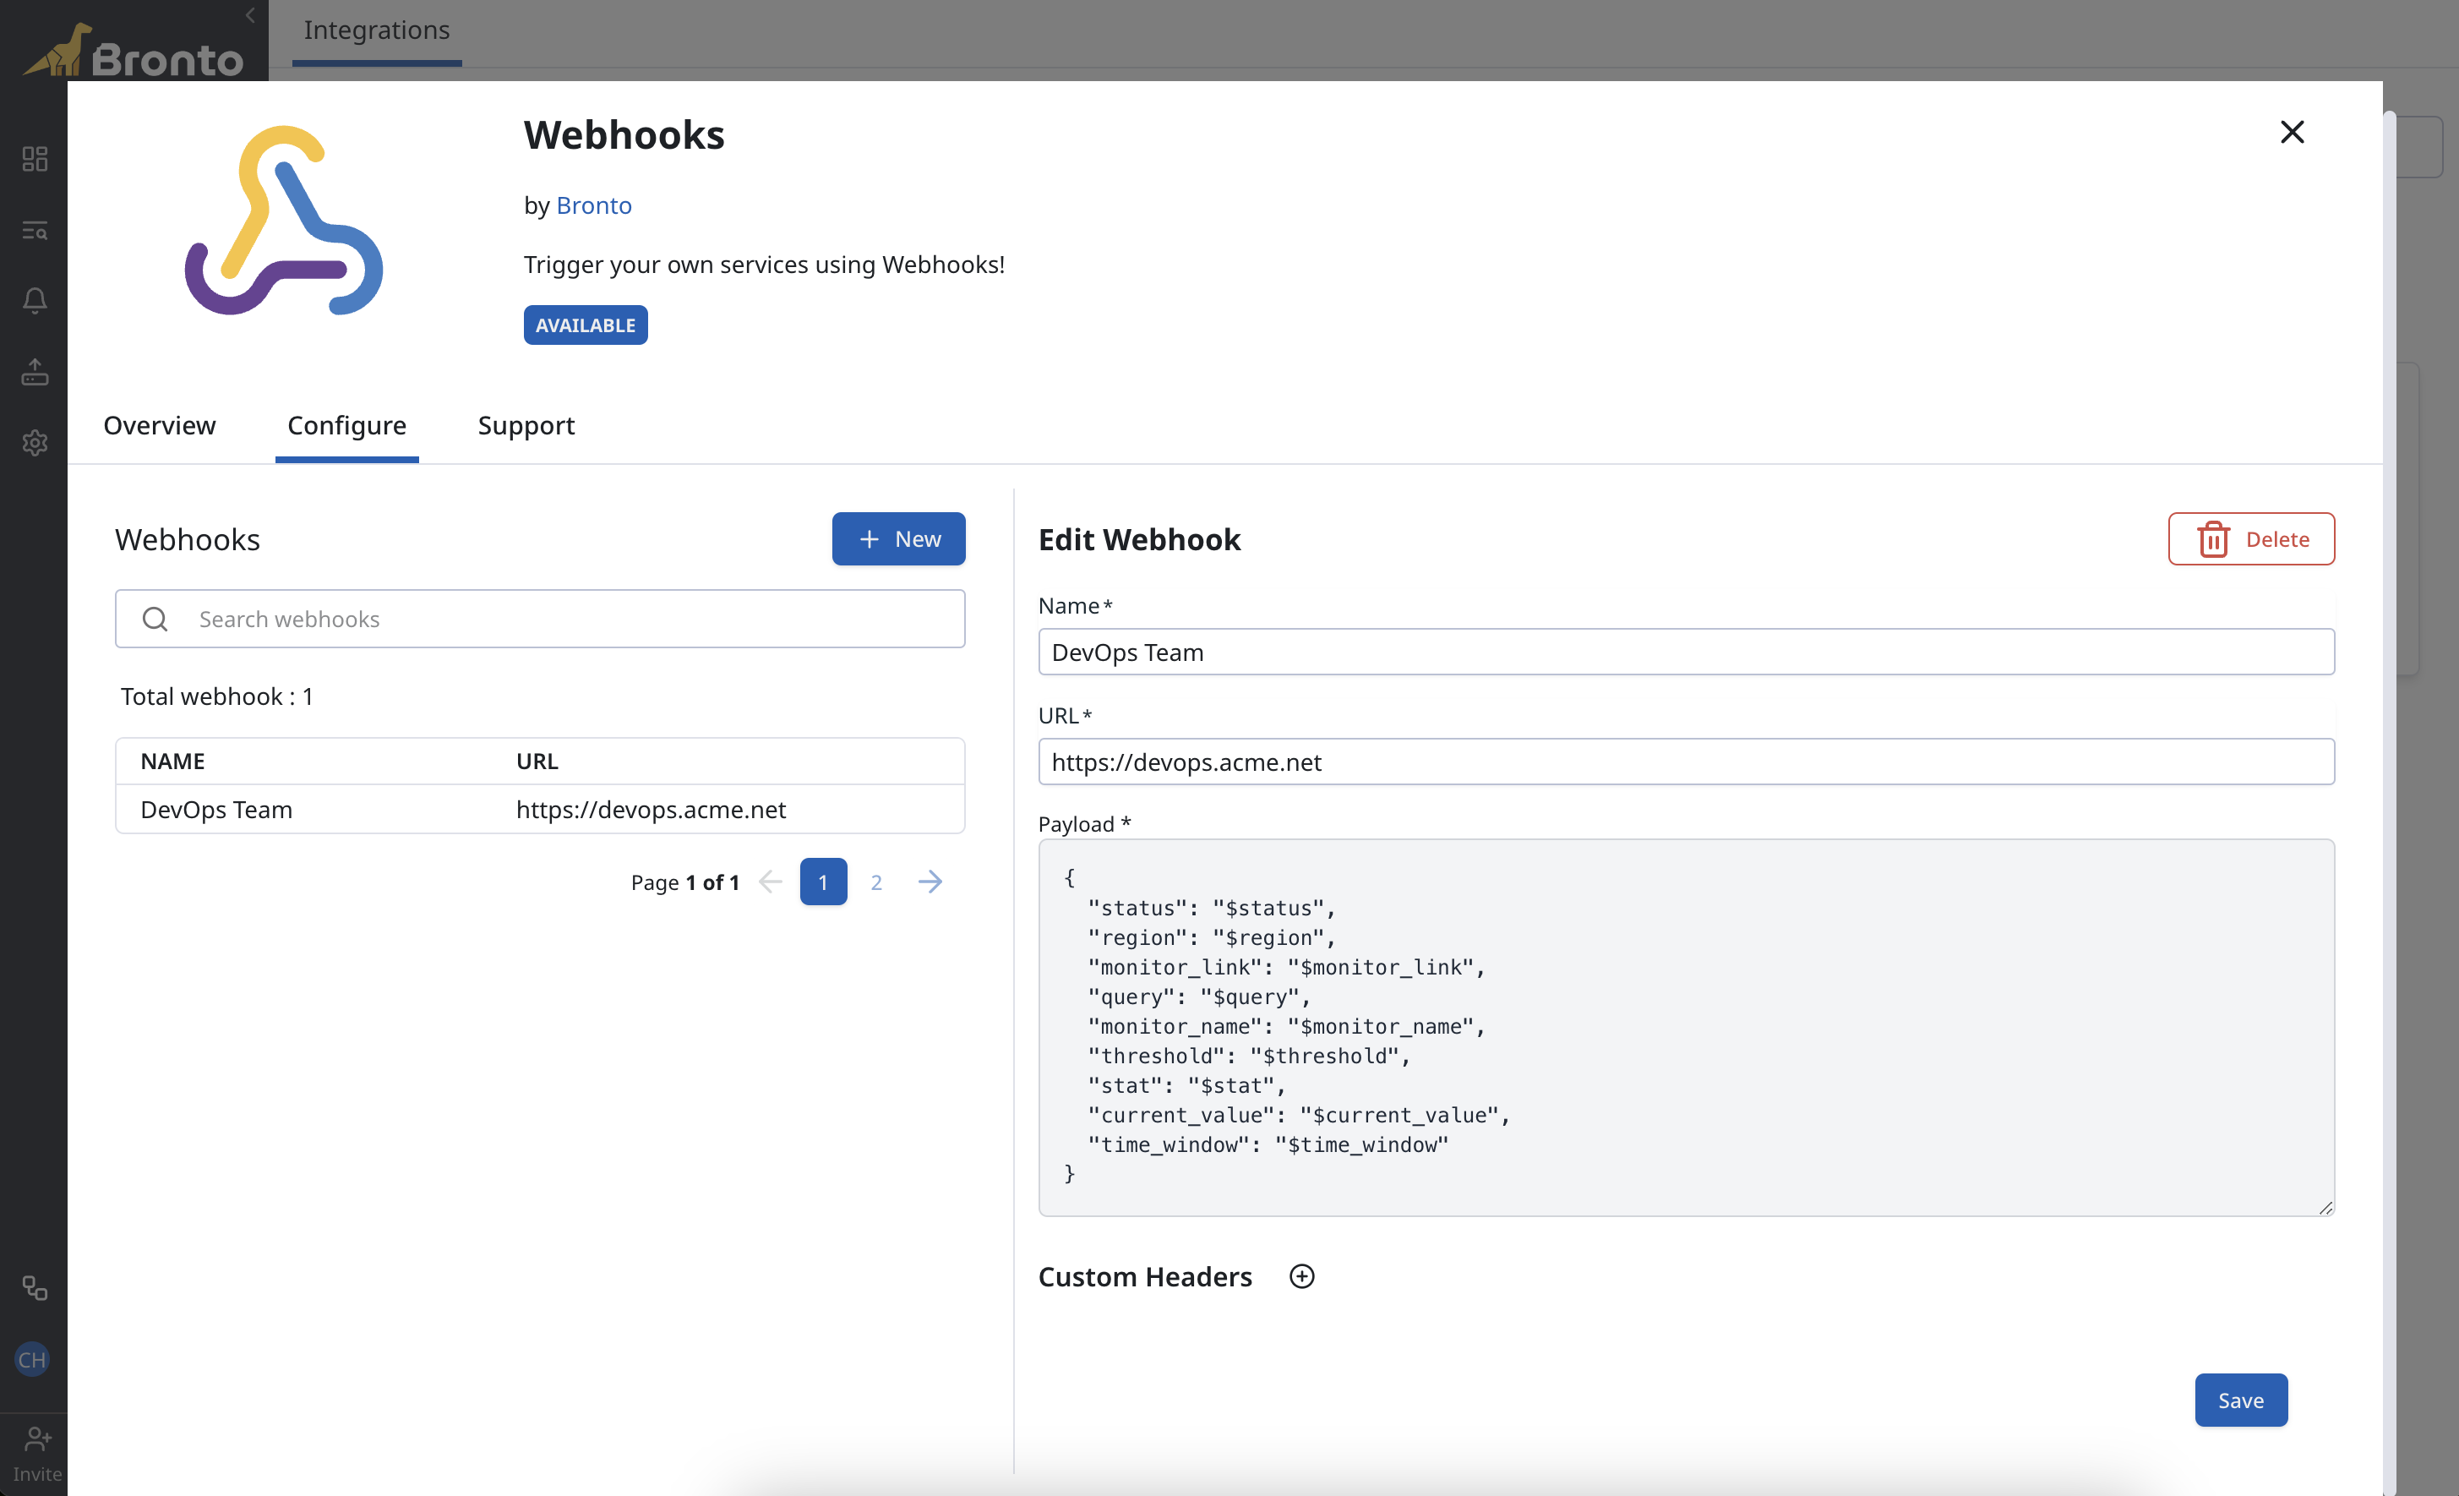Viewport: 2459px width, 1496px height.
Task: Select page 2 in pagination
Action: pyautogui.click(x=876, y=882)
